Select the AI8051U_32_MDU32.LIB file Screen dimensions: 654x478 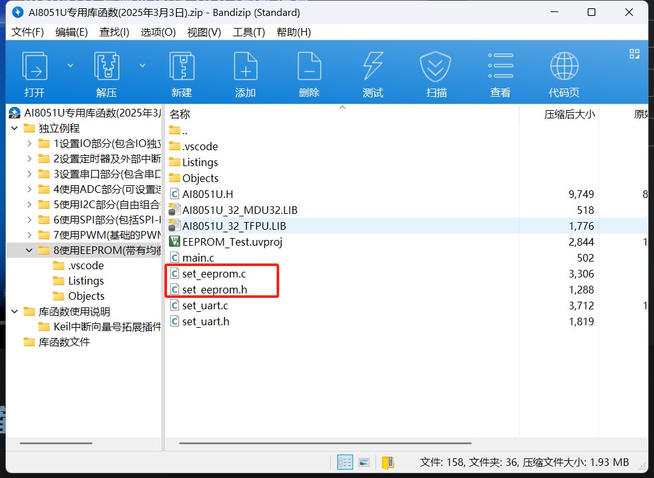point(233,210)
